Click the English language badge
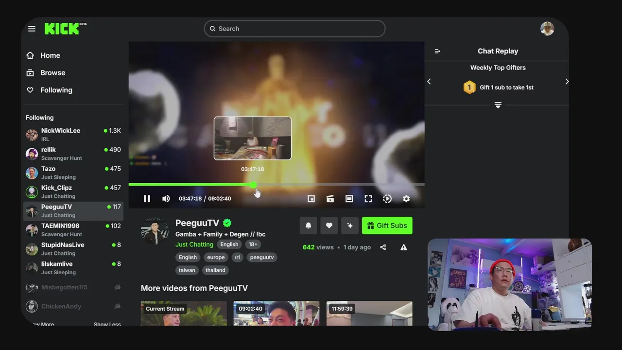This screenshot has width=622, height=350. pyautogui.click(x=229, y=245)
